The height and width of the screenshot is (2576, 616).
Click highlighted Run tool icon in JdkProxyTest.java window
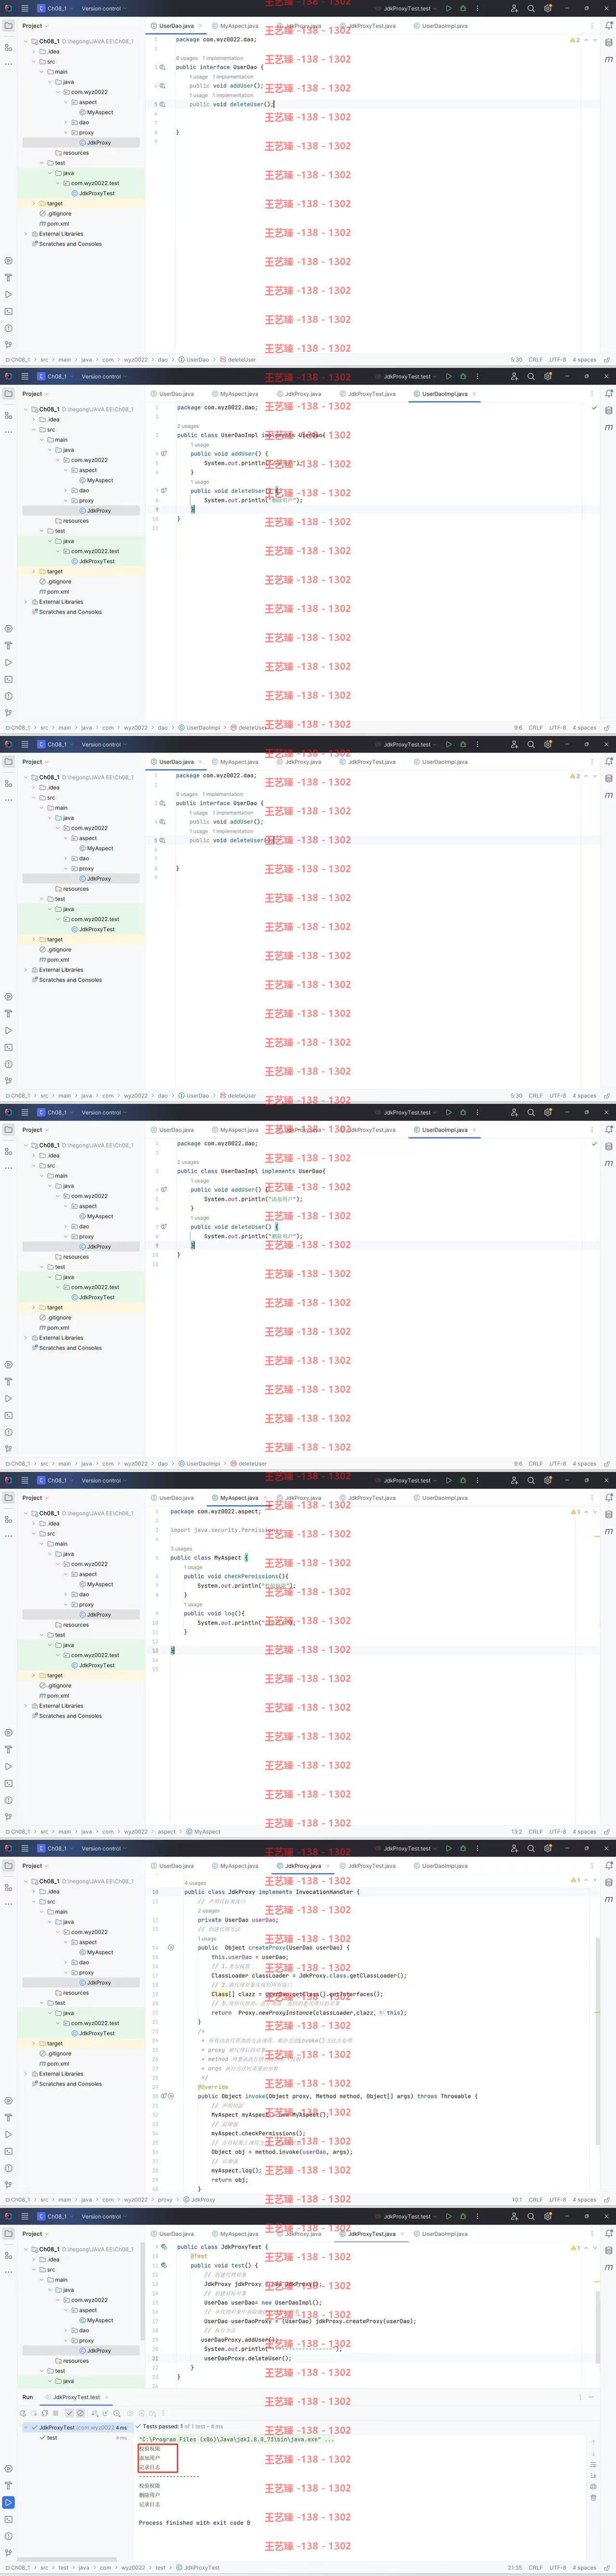tap(8, 2502)
